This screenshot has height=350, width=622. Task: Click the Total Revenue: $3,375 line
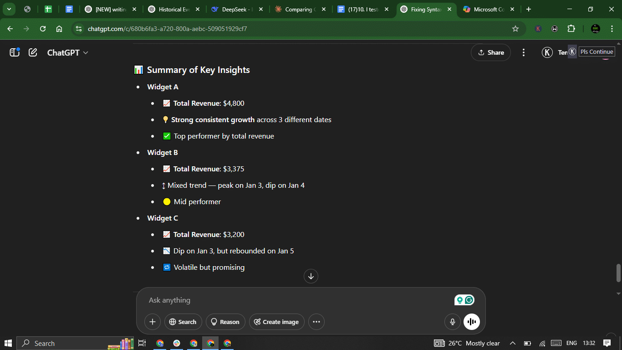coord(204,169)
